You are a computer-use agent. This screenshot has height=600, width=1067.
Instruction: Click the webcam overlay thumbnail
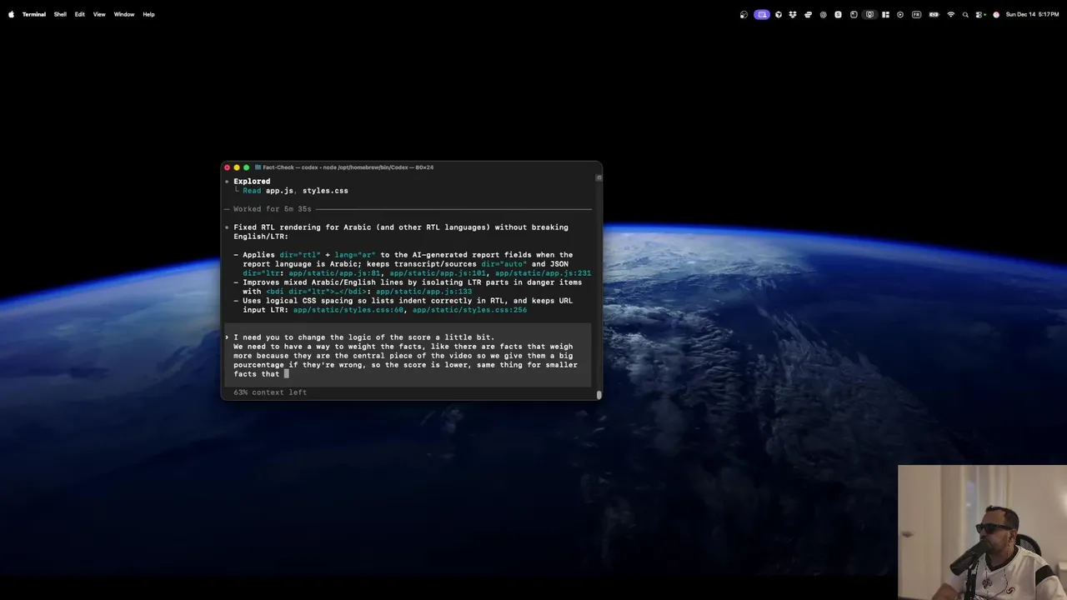click(x=982, y=532)
